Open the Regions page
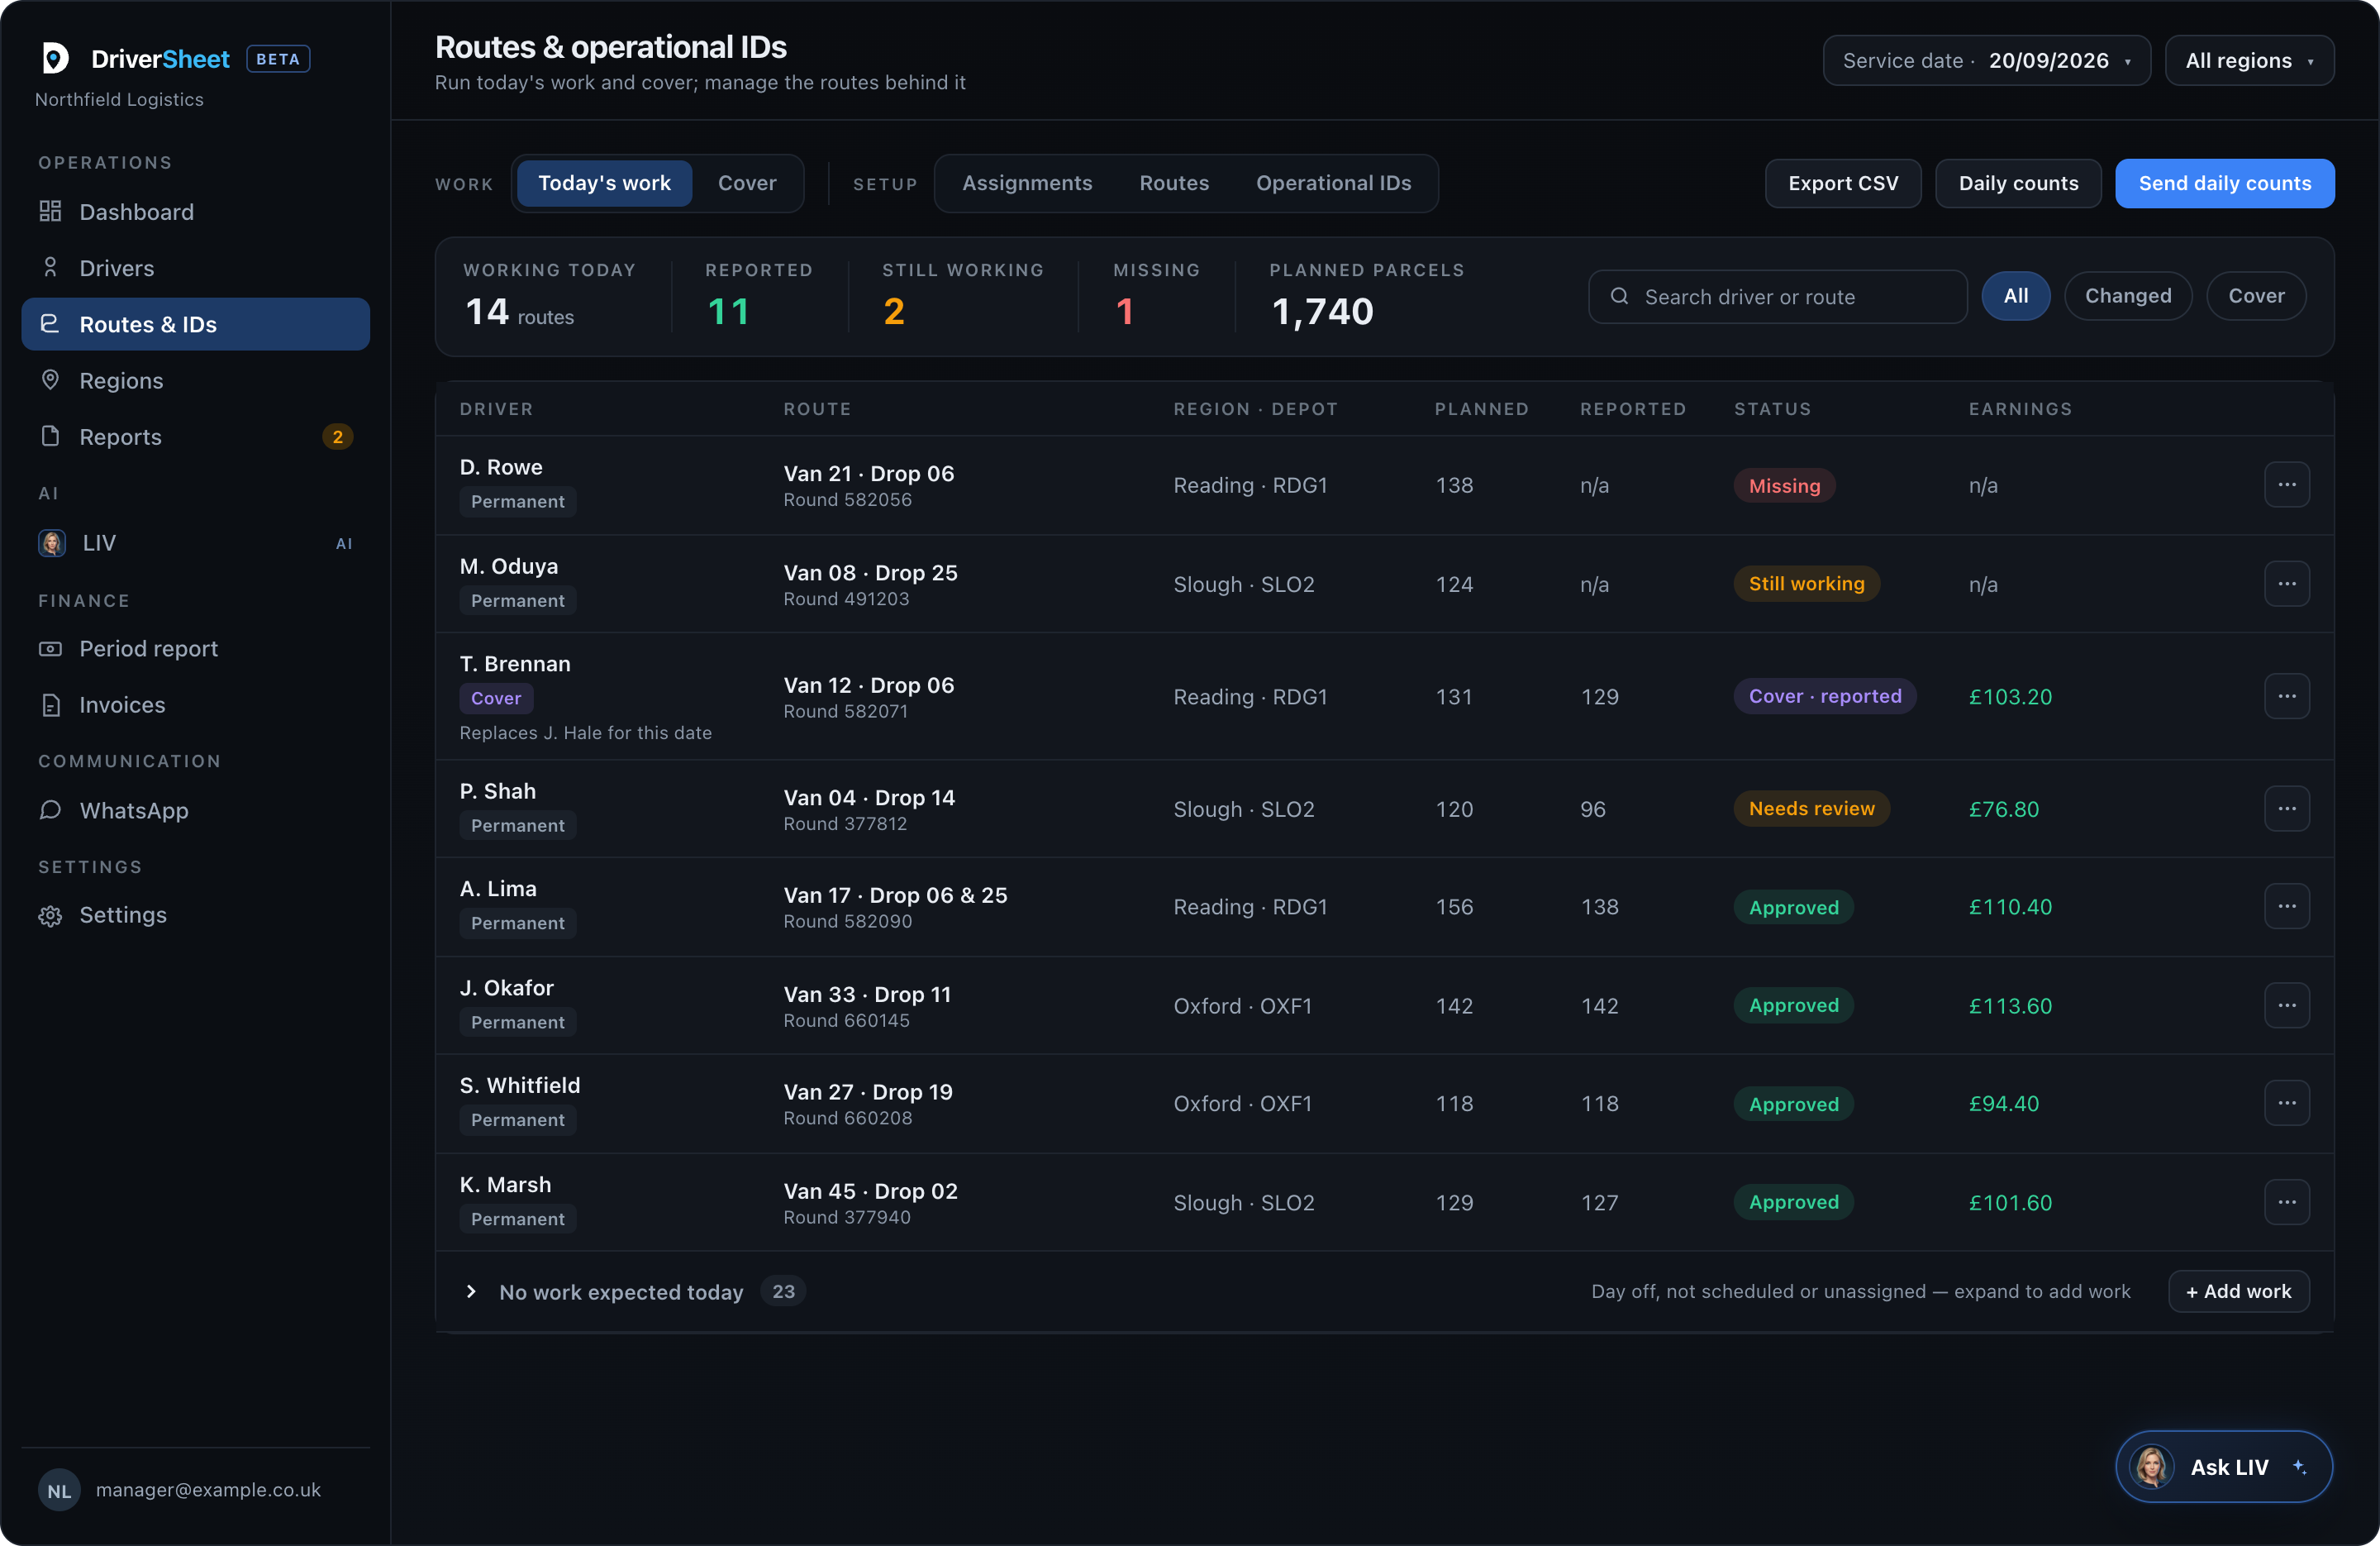Image resolution: width=2380 pixels, height=1546 pixels. [195, 380]
